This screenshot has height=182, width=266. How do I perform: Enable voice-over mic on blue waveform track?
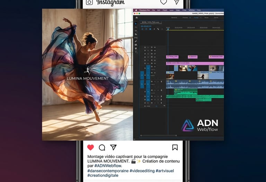point(161,82)
